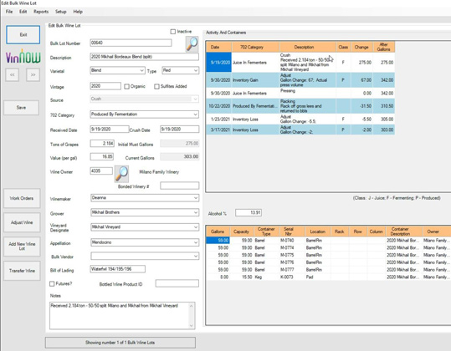The image size is (451, 351).
Task: Click Add New Wine Lot button
Action: (x=22, y=247)
